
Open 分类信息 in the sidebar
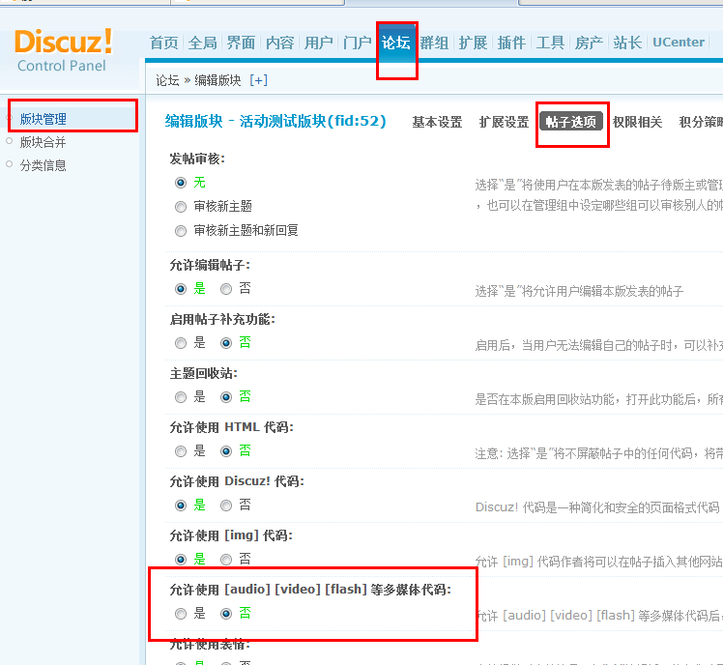[43, 165]
